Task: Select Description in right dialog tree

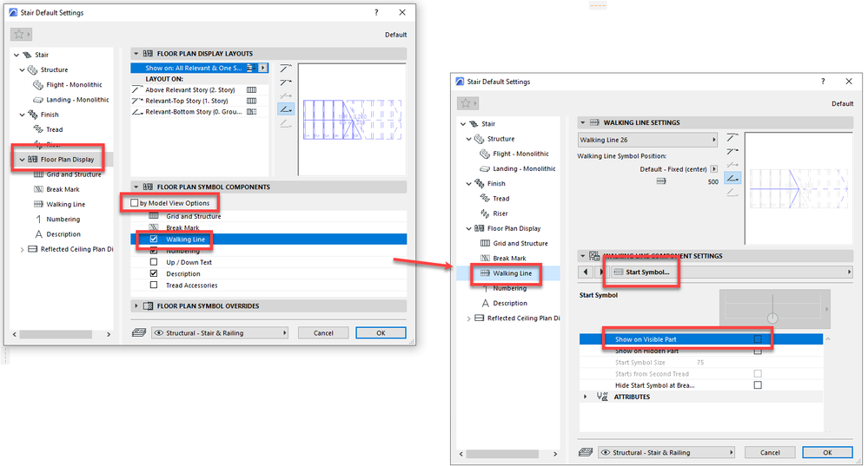Action: click(510, 303)
